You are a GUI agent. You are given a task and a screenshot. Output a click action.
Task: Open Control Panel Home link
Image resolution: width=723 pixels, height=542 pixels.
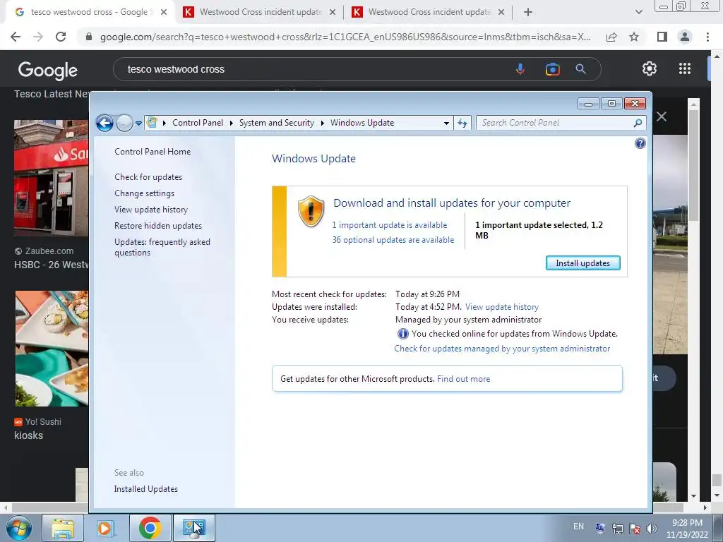tap(153, 152)
